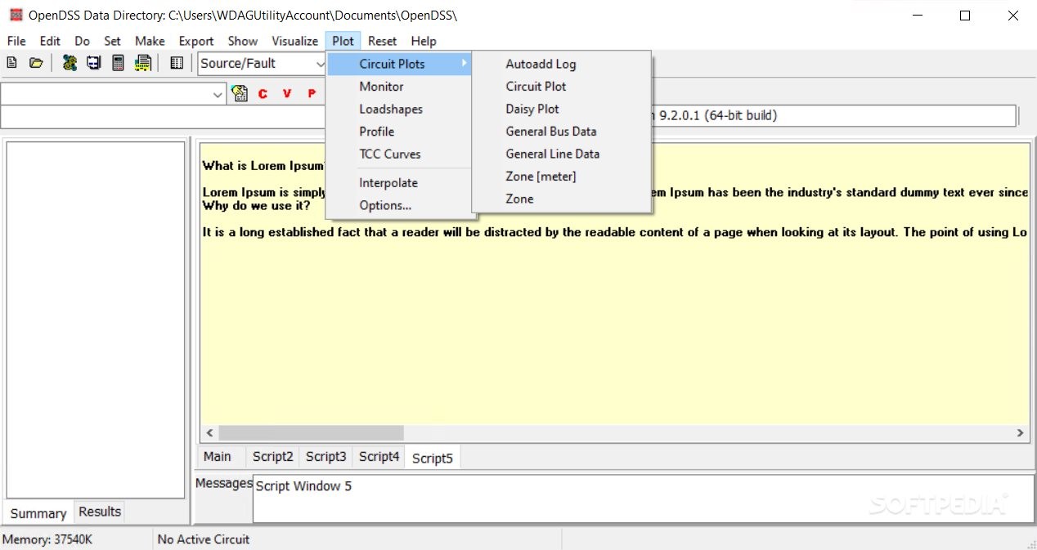
Task: Click the blue window toolbar icon
Action: (x=94, y=63)
